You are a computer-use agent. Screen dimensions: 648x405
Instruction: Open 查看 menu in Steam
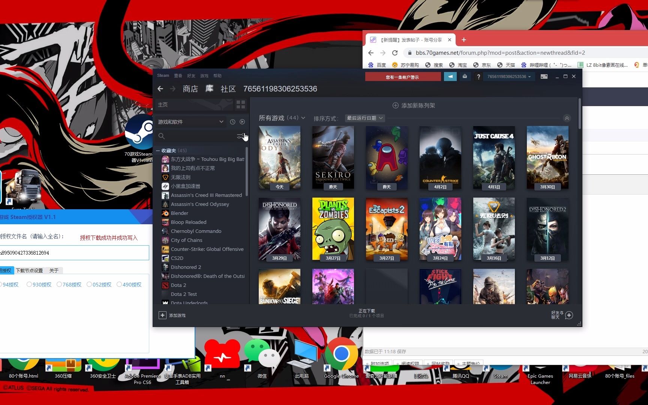178,76
